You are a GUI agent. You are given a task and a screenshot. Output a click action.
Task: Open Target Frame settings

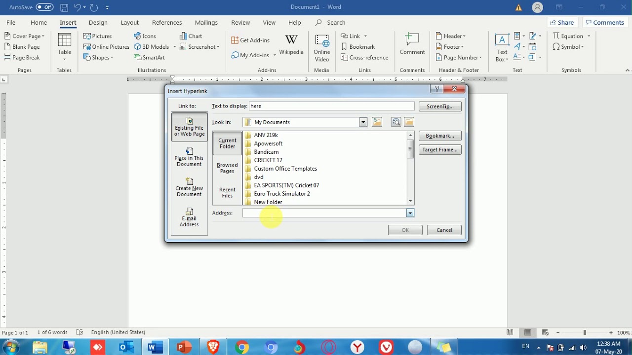coord(440,150)
